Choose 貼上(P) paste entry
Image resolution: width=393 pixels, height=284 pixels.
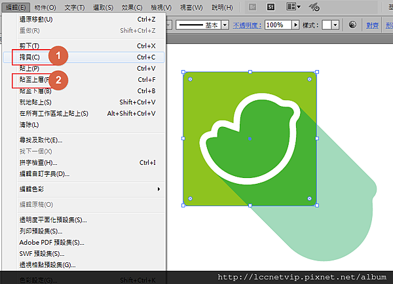click(x=84, y=68)
